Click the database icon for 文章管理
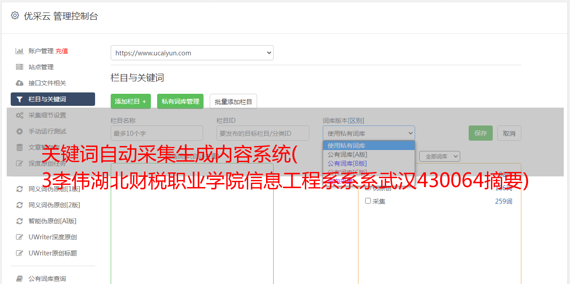570x284 pixels. point(20,147)
